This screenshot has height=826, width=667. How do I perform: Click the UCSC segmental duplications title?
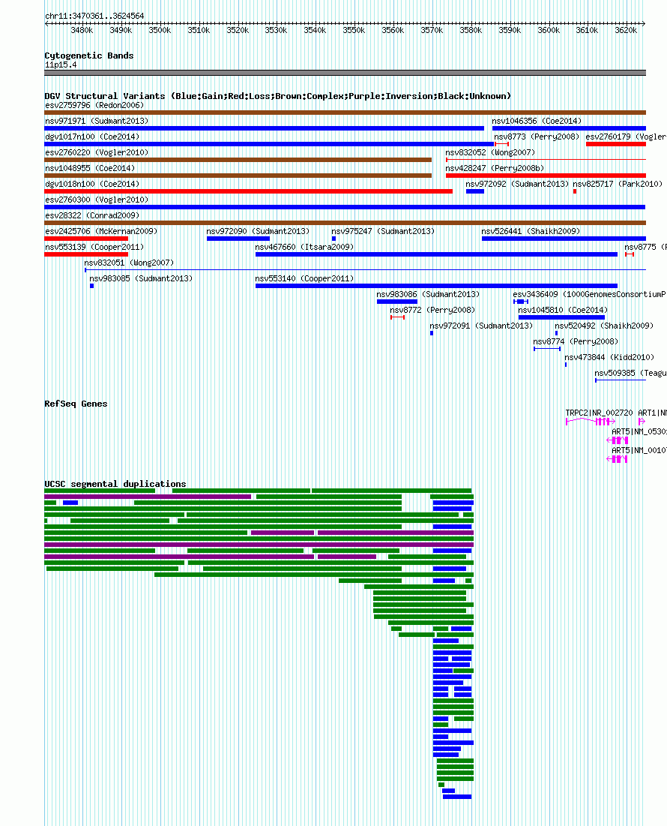coord(115,484)
